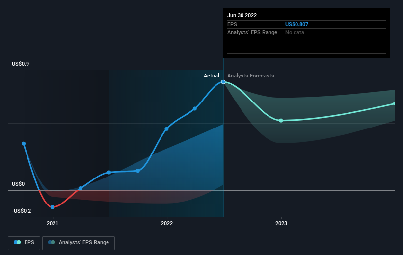The image size is (403, 255).
Task: Click the 2022 x-axis label
Action: [167, 223]
